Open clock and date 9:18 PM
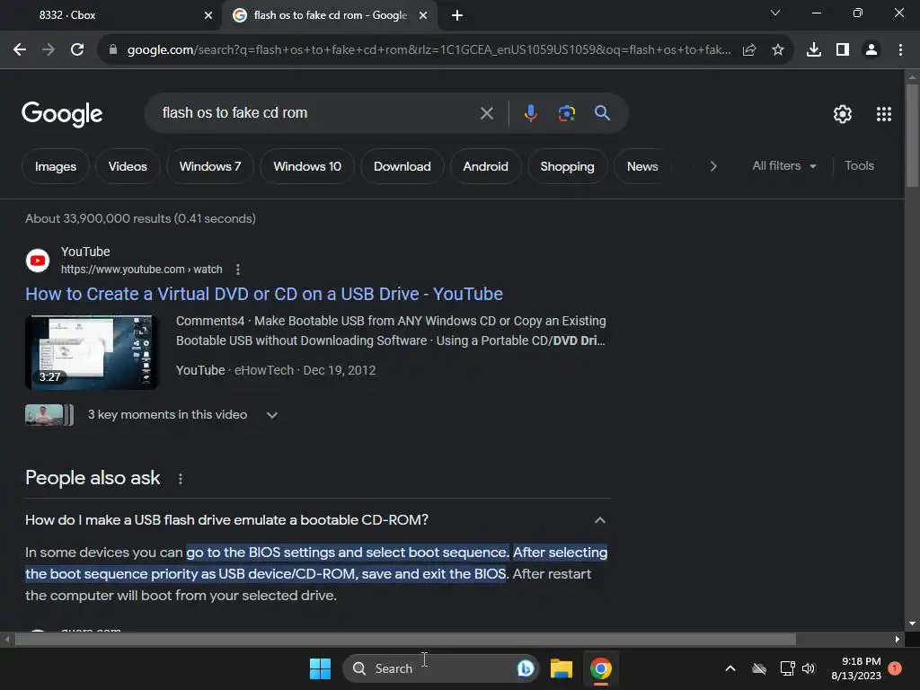 [856, 668]
